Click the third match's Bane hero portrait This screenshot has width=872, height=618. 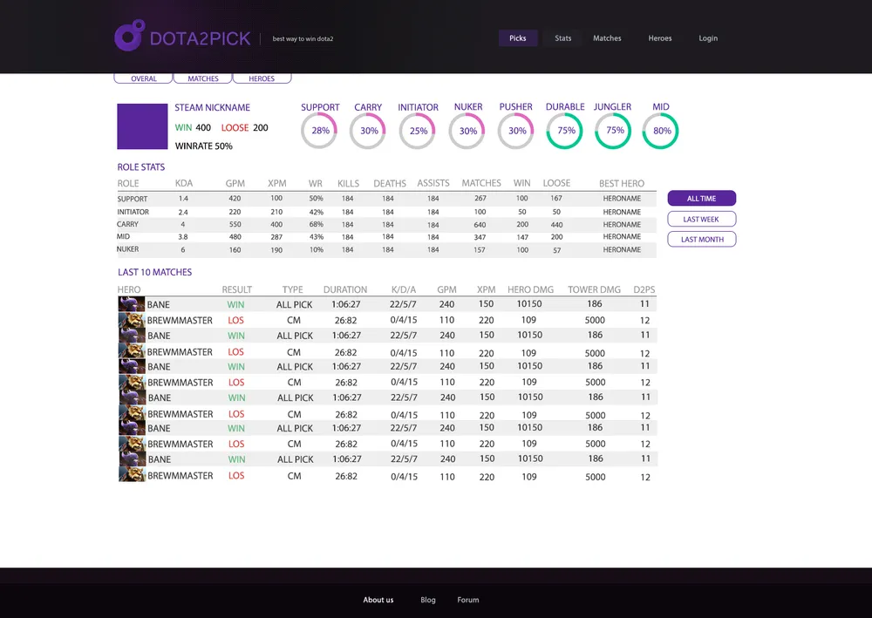point(132,335)
